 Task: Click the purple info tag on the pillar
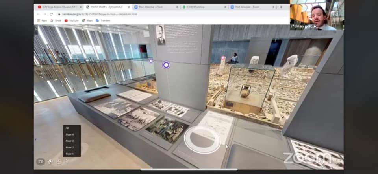pyautogui.click(x=166, y=65)
